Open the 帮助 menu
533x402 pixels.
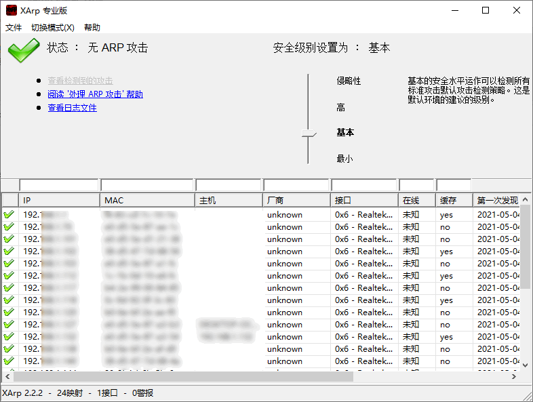(x=92, y=28)
